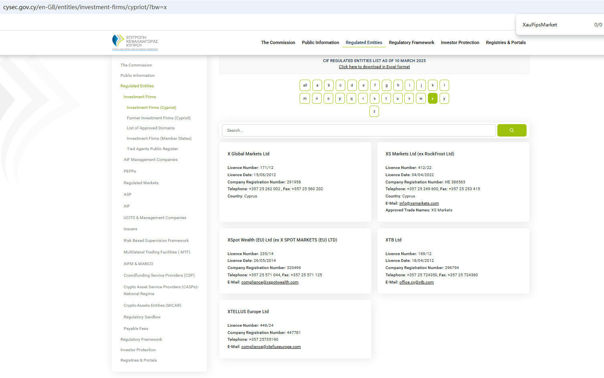The width and height of the screenshot is (604, 378).
Task: Open AIF Management Companies
Action: pyautogui.click(x=150, y=160)
